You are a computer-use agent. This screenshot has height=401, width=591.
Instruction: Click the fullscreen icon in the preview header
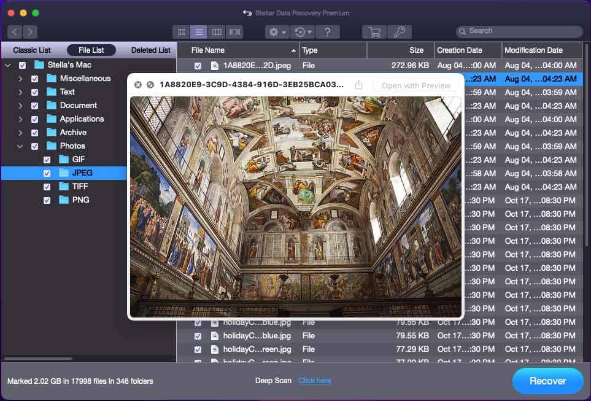point(150,85)
